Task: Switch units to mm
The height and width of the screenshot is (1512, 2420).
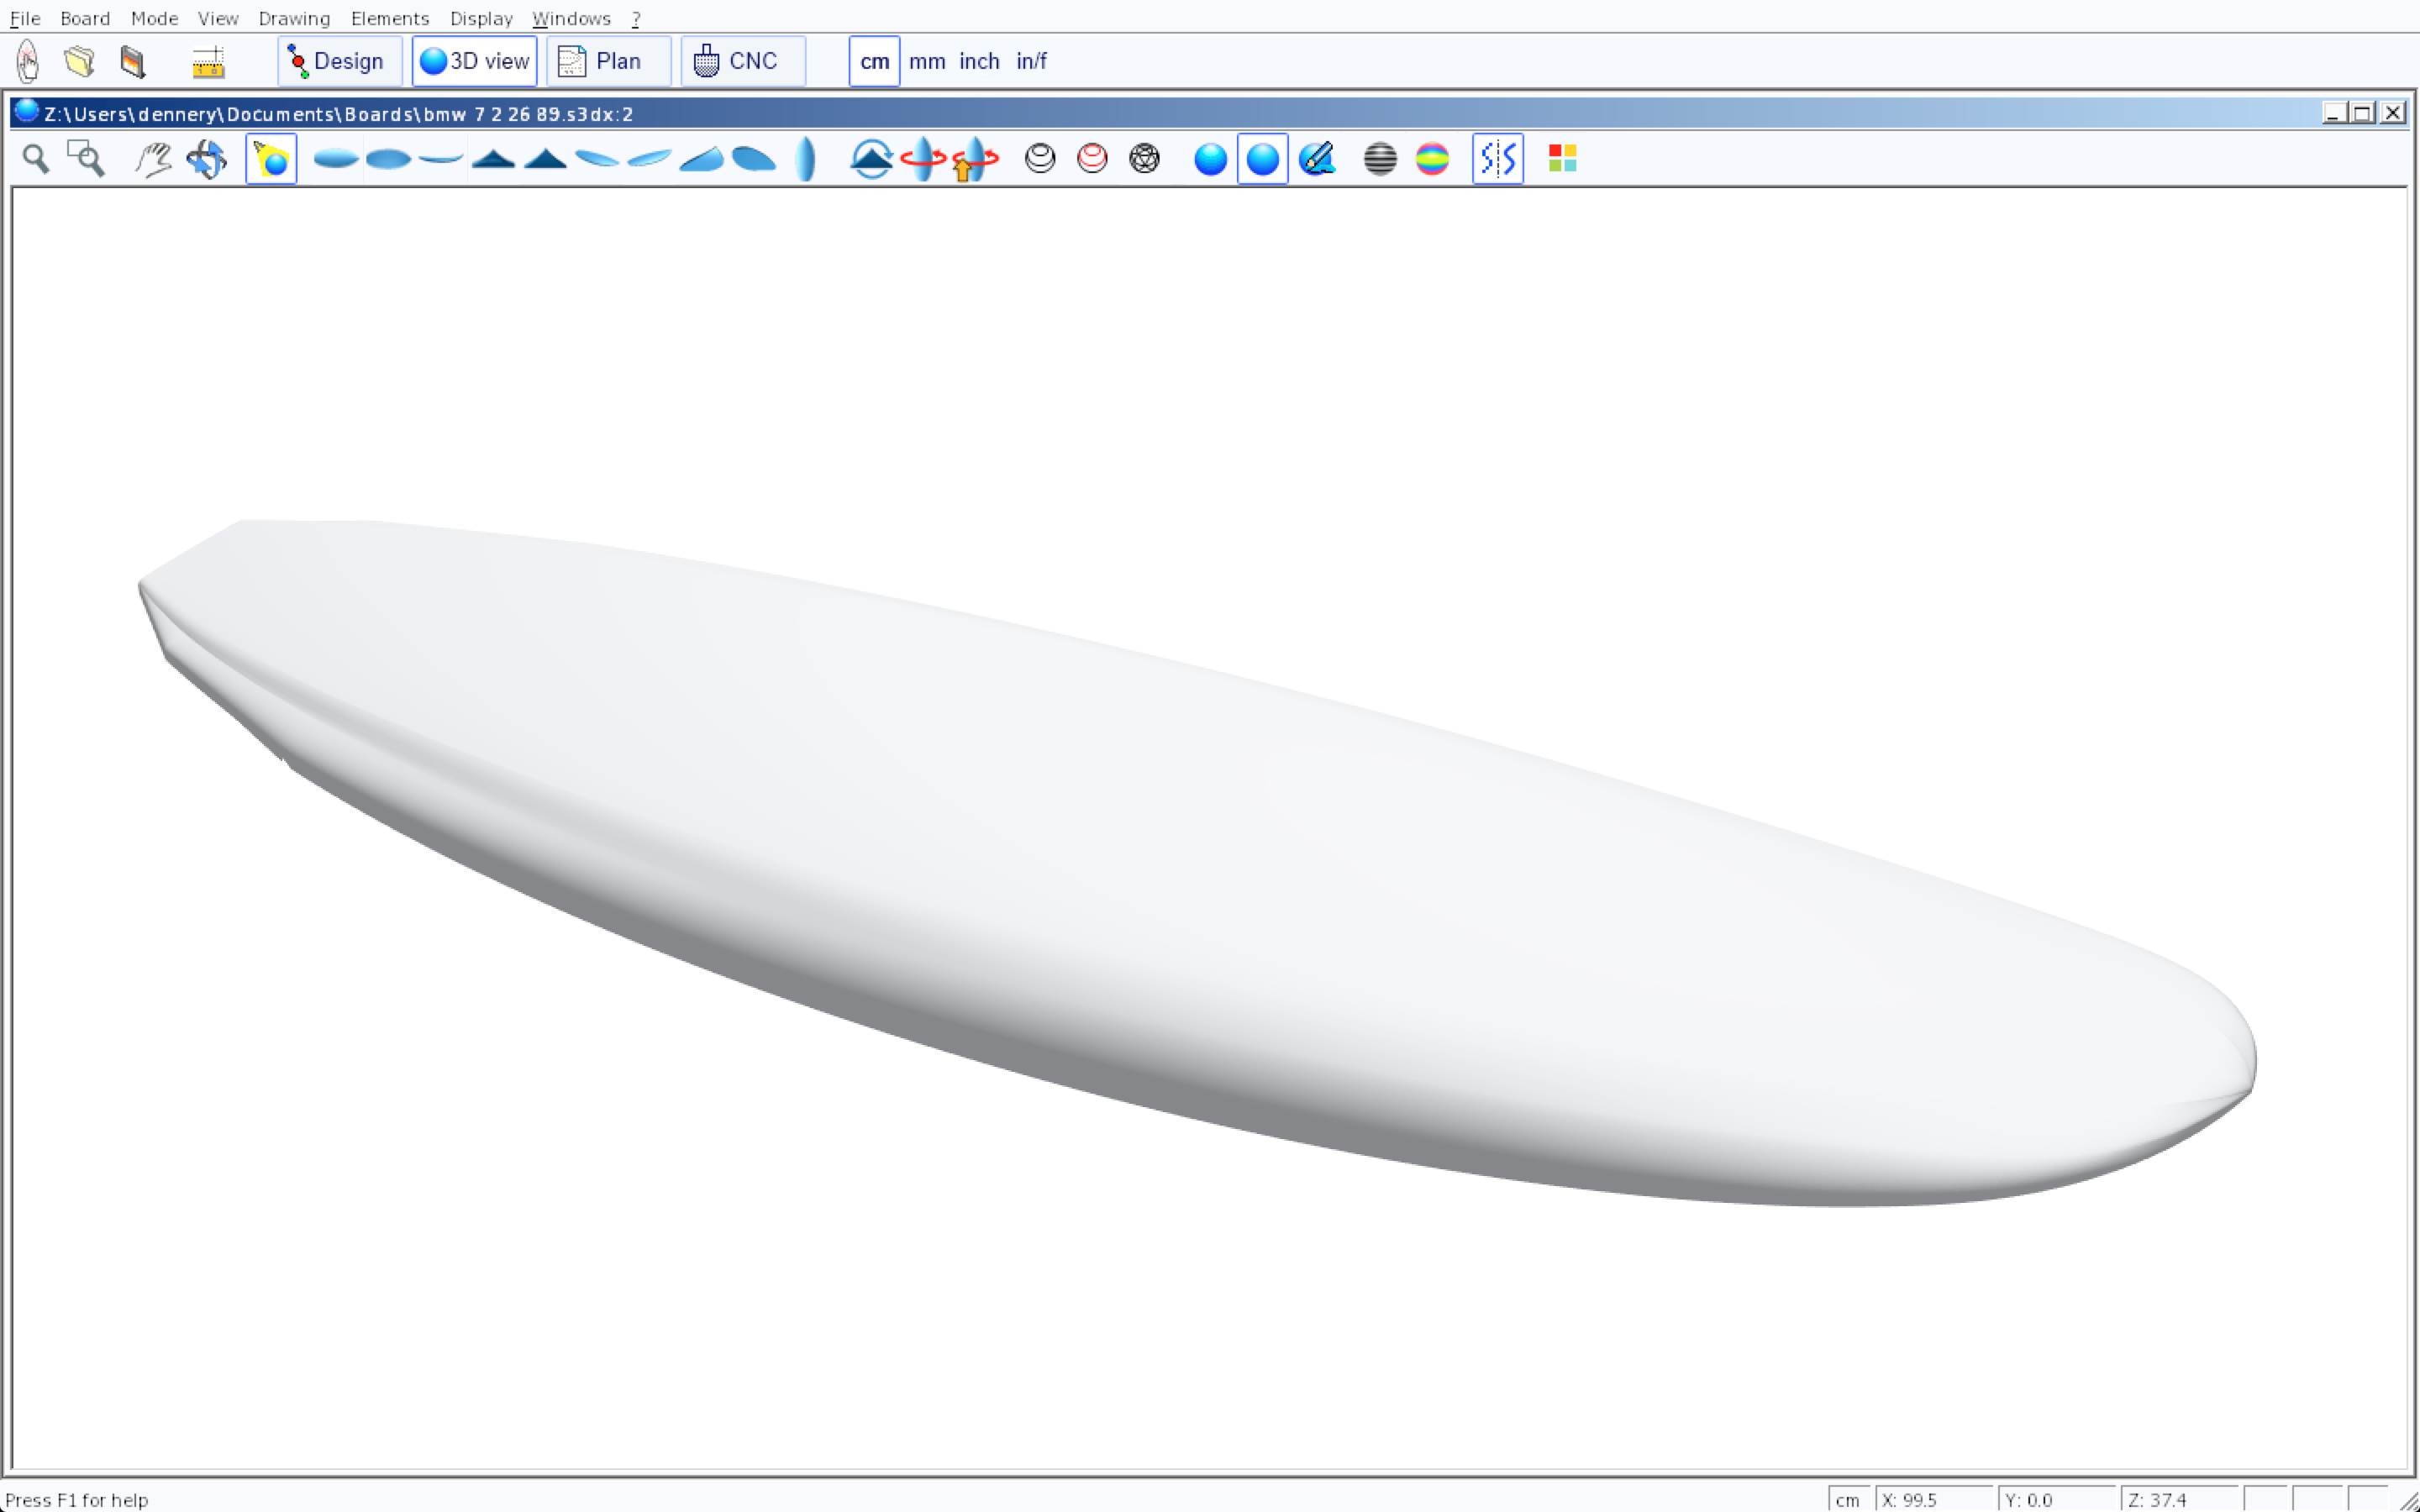Action: pos(926,62)
